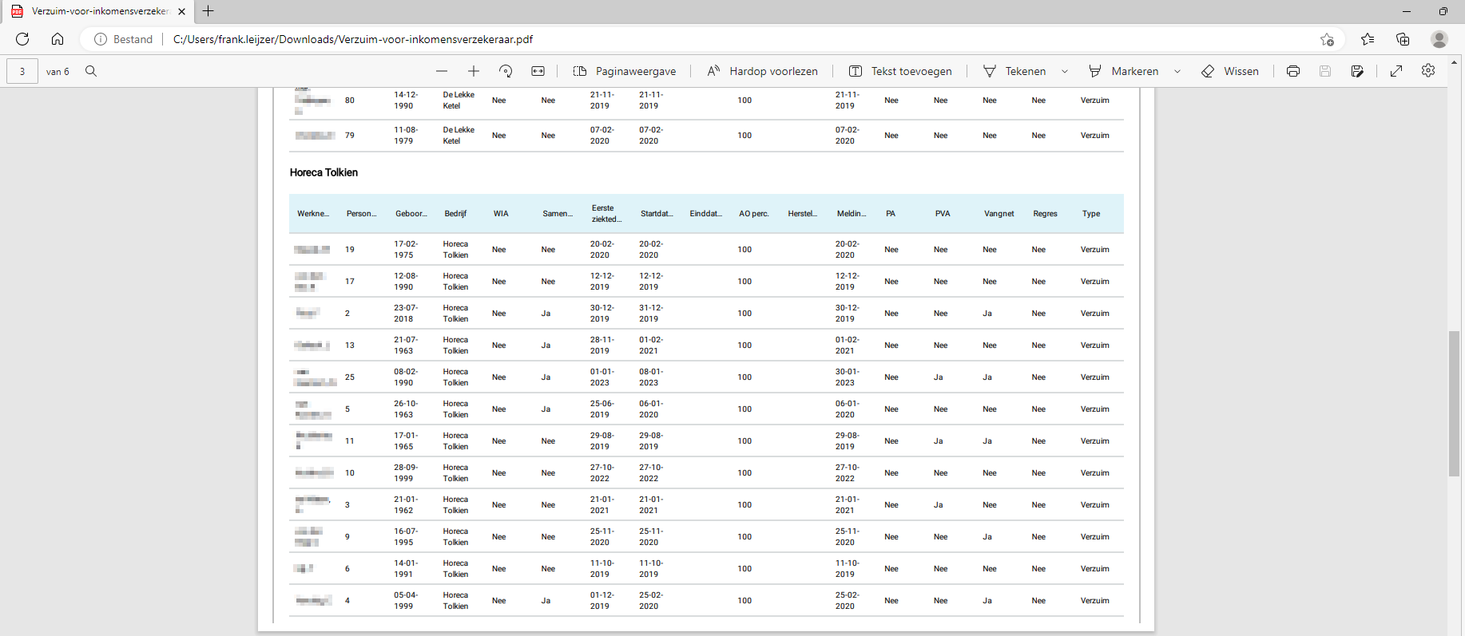Viewport: 1465px width, 636px height.
Task: Start Hardop voorlezen
Action: tap(763, 71)
